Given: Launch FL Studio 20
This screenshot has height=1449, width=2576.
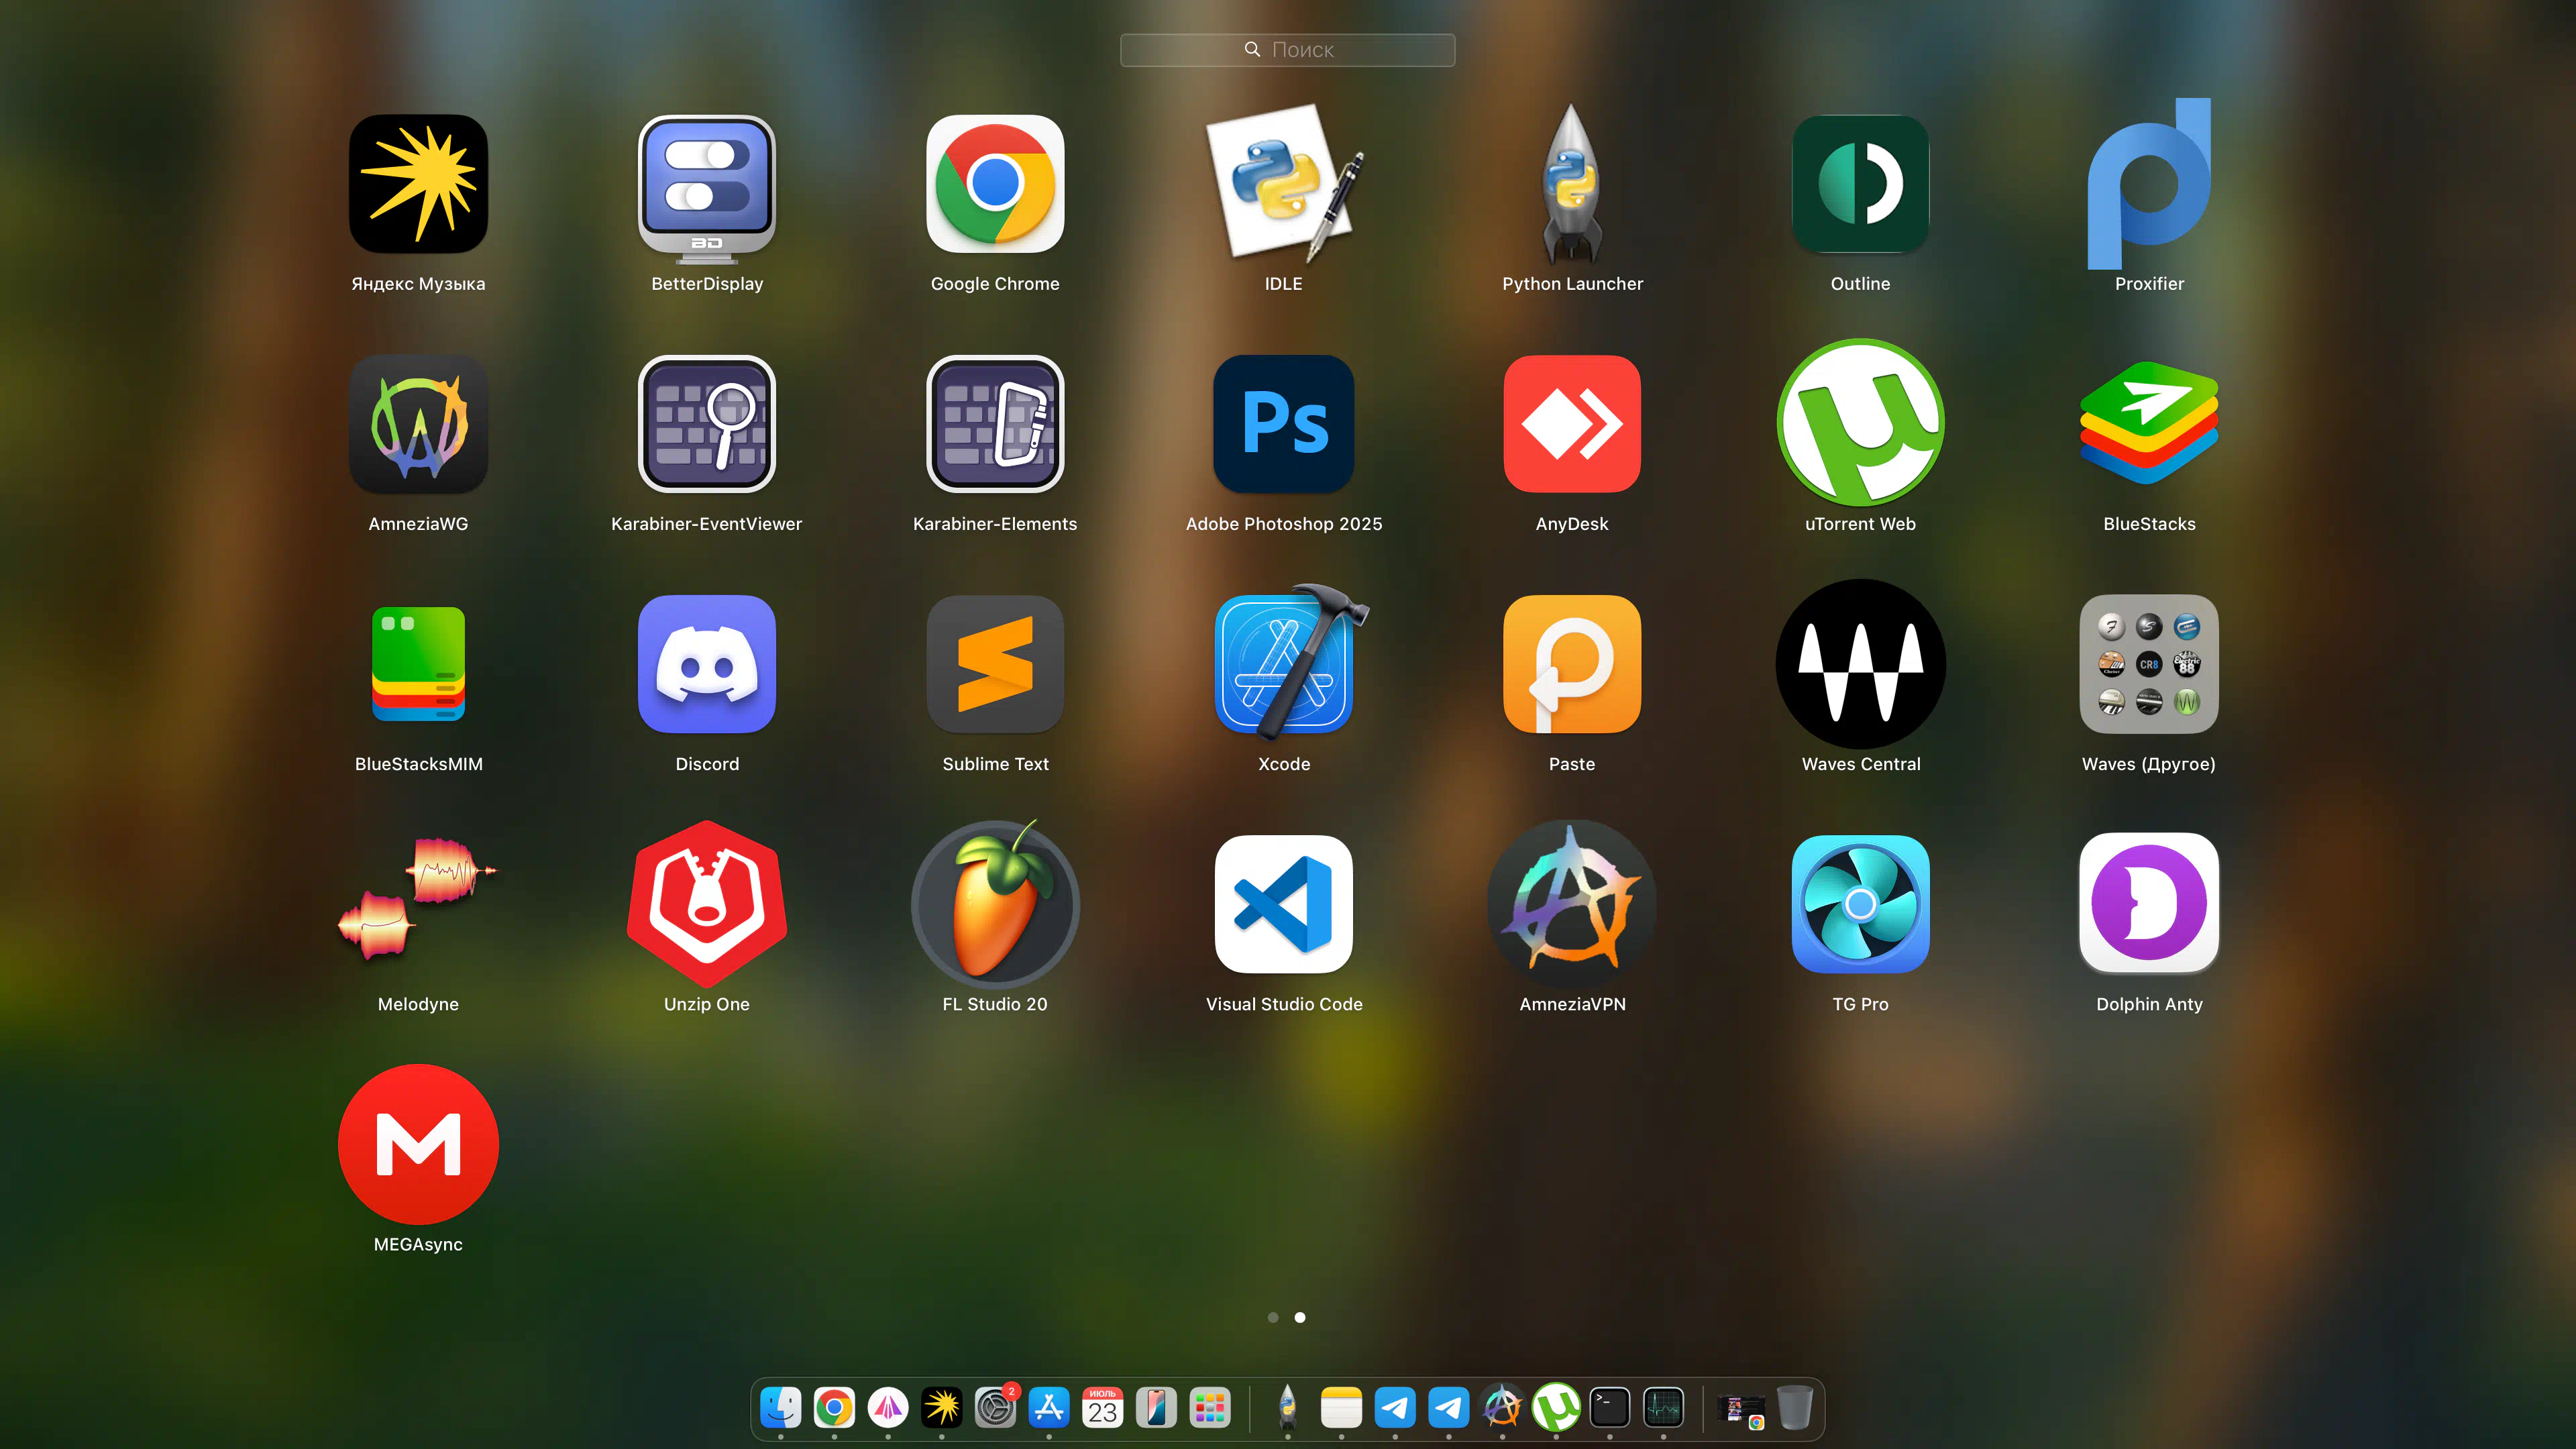Looking at the screenshot, I should [x=995, y=904].
